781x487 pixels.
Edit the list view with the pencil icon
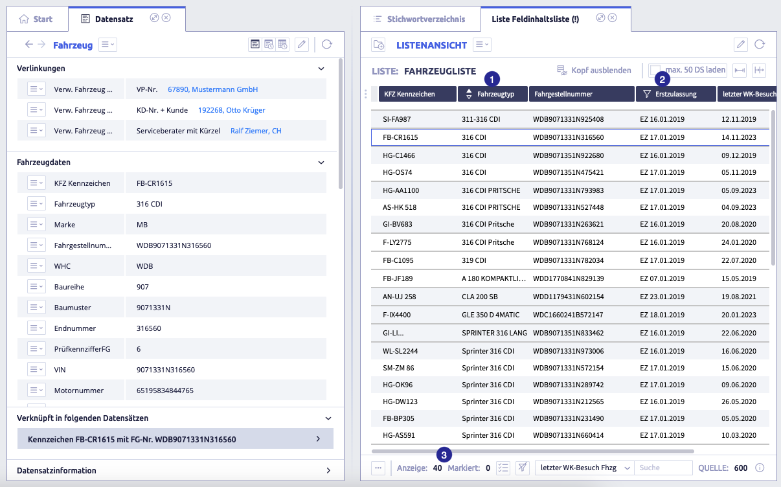tap(741, 45)
